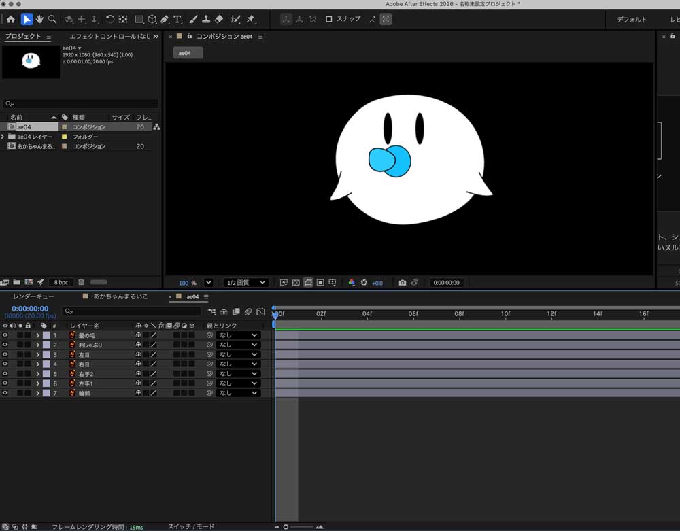
Task: Activate the Zoom tool
Action: click(51, 19)
